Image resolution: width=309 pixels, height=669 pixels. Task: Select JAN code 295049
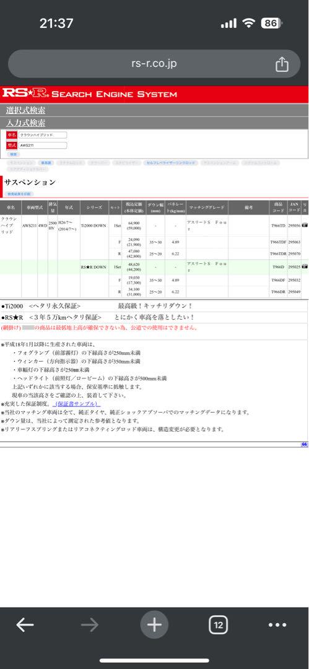[294, 291]
